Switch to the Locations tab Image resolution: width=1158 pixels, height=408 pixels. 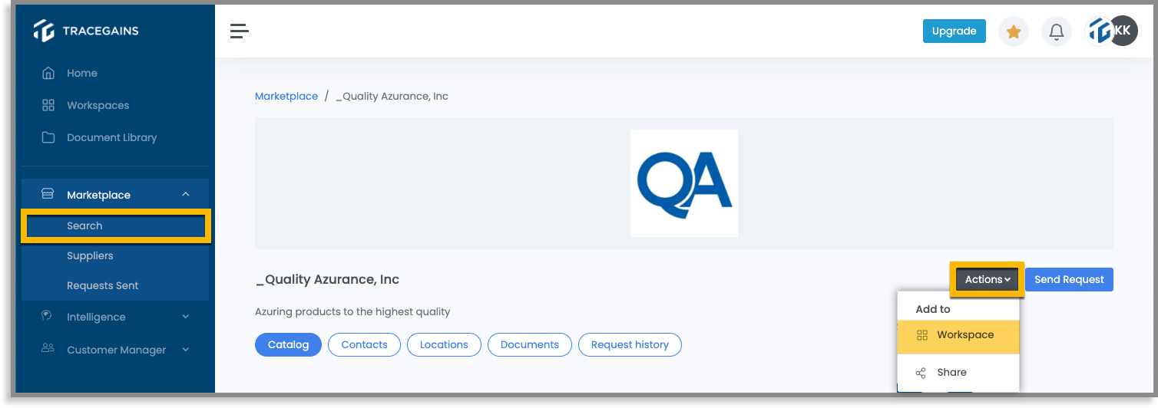click(444, 344)
